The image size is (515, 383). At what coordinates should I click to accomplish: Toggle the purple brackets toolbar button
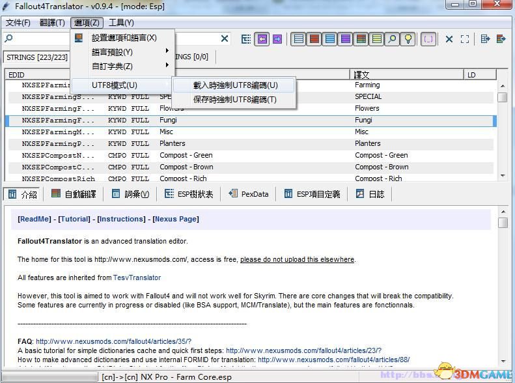point(428,39)
